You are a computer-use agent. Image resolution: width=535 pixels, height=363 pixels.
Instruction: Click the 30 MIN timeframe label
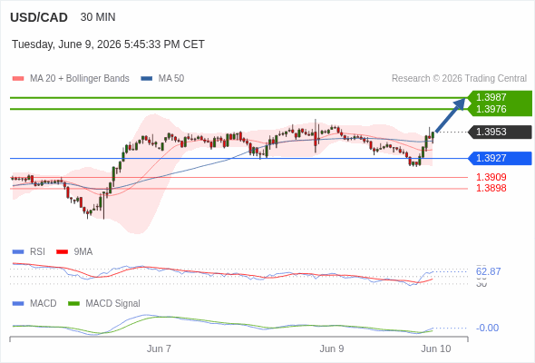[98, 17]
